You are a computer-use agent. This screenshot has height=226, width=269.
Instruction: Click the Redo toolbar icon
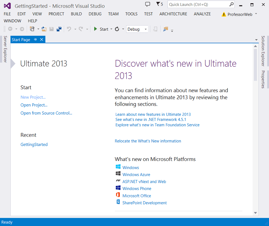(x=81, y=29)
